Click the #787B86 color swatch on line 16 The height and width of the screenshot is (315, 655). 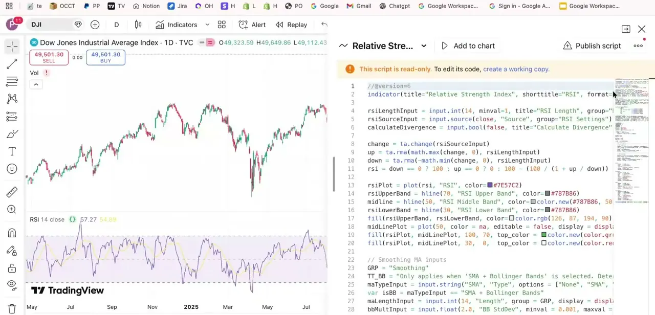(548, 210)
